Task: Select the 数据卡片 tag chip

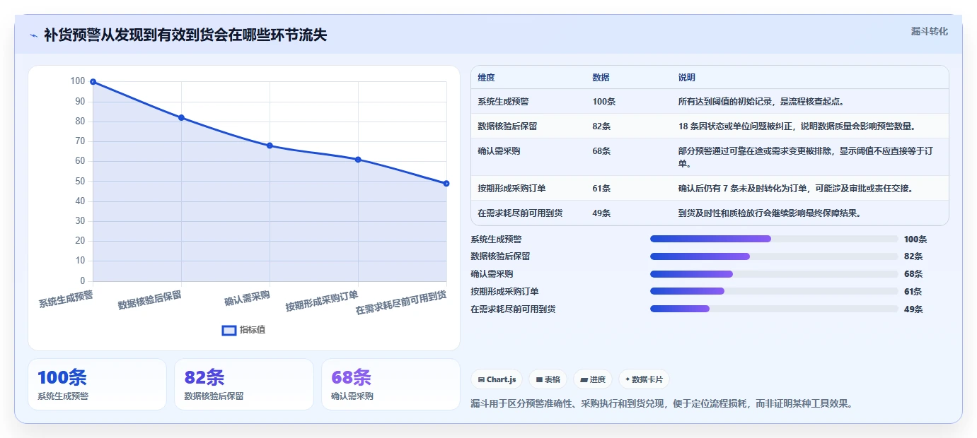Action: [644, 379]
